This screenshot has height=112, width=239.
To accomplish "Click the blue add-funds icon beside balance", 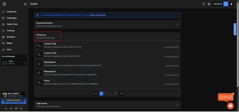I will click(226, 4).
